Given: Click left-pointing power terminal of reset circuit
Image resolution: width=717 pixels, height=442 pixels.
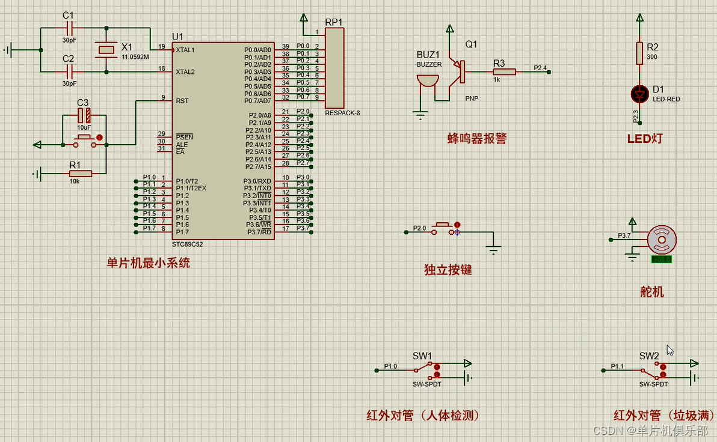Looking at the screenshot, I should pos(37,145).
